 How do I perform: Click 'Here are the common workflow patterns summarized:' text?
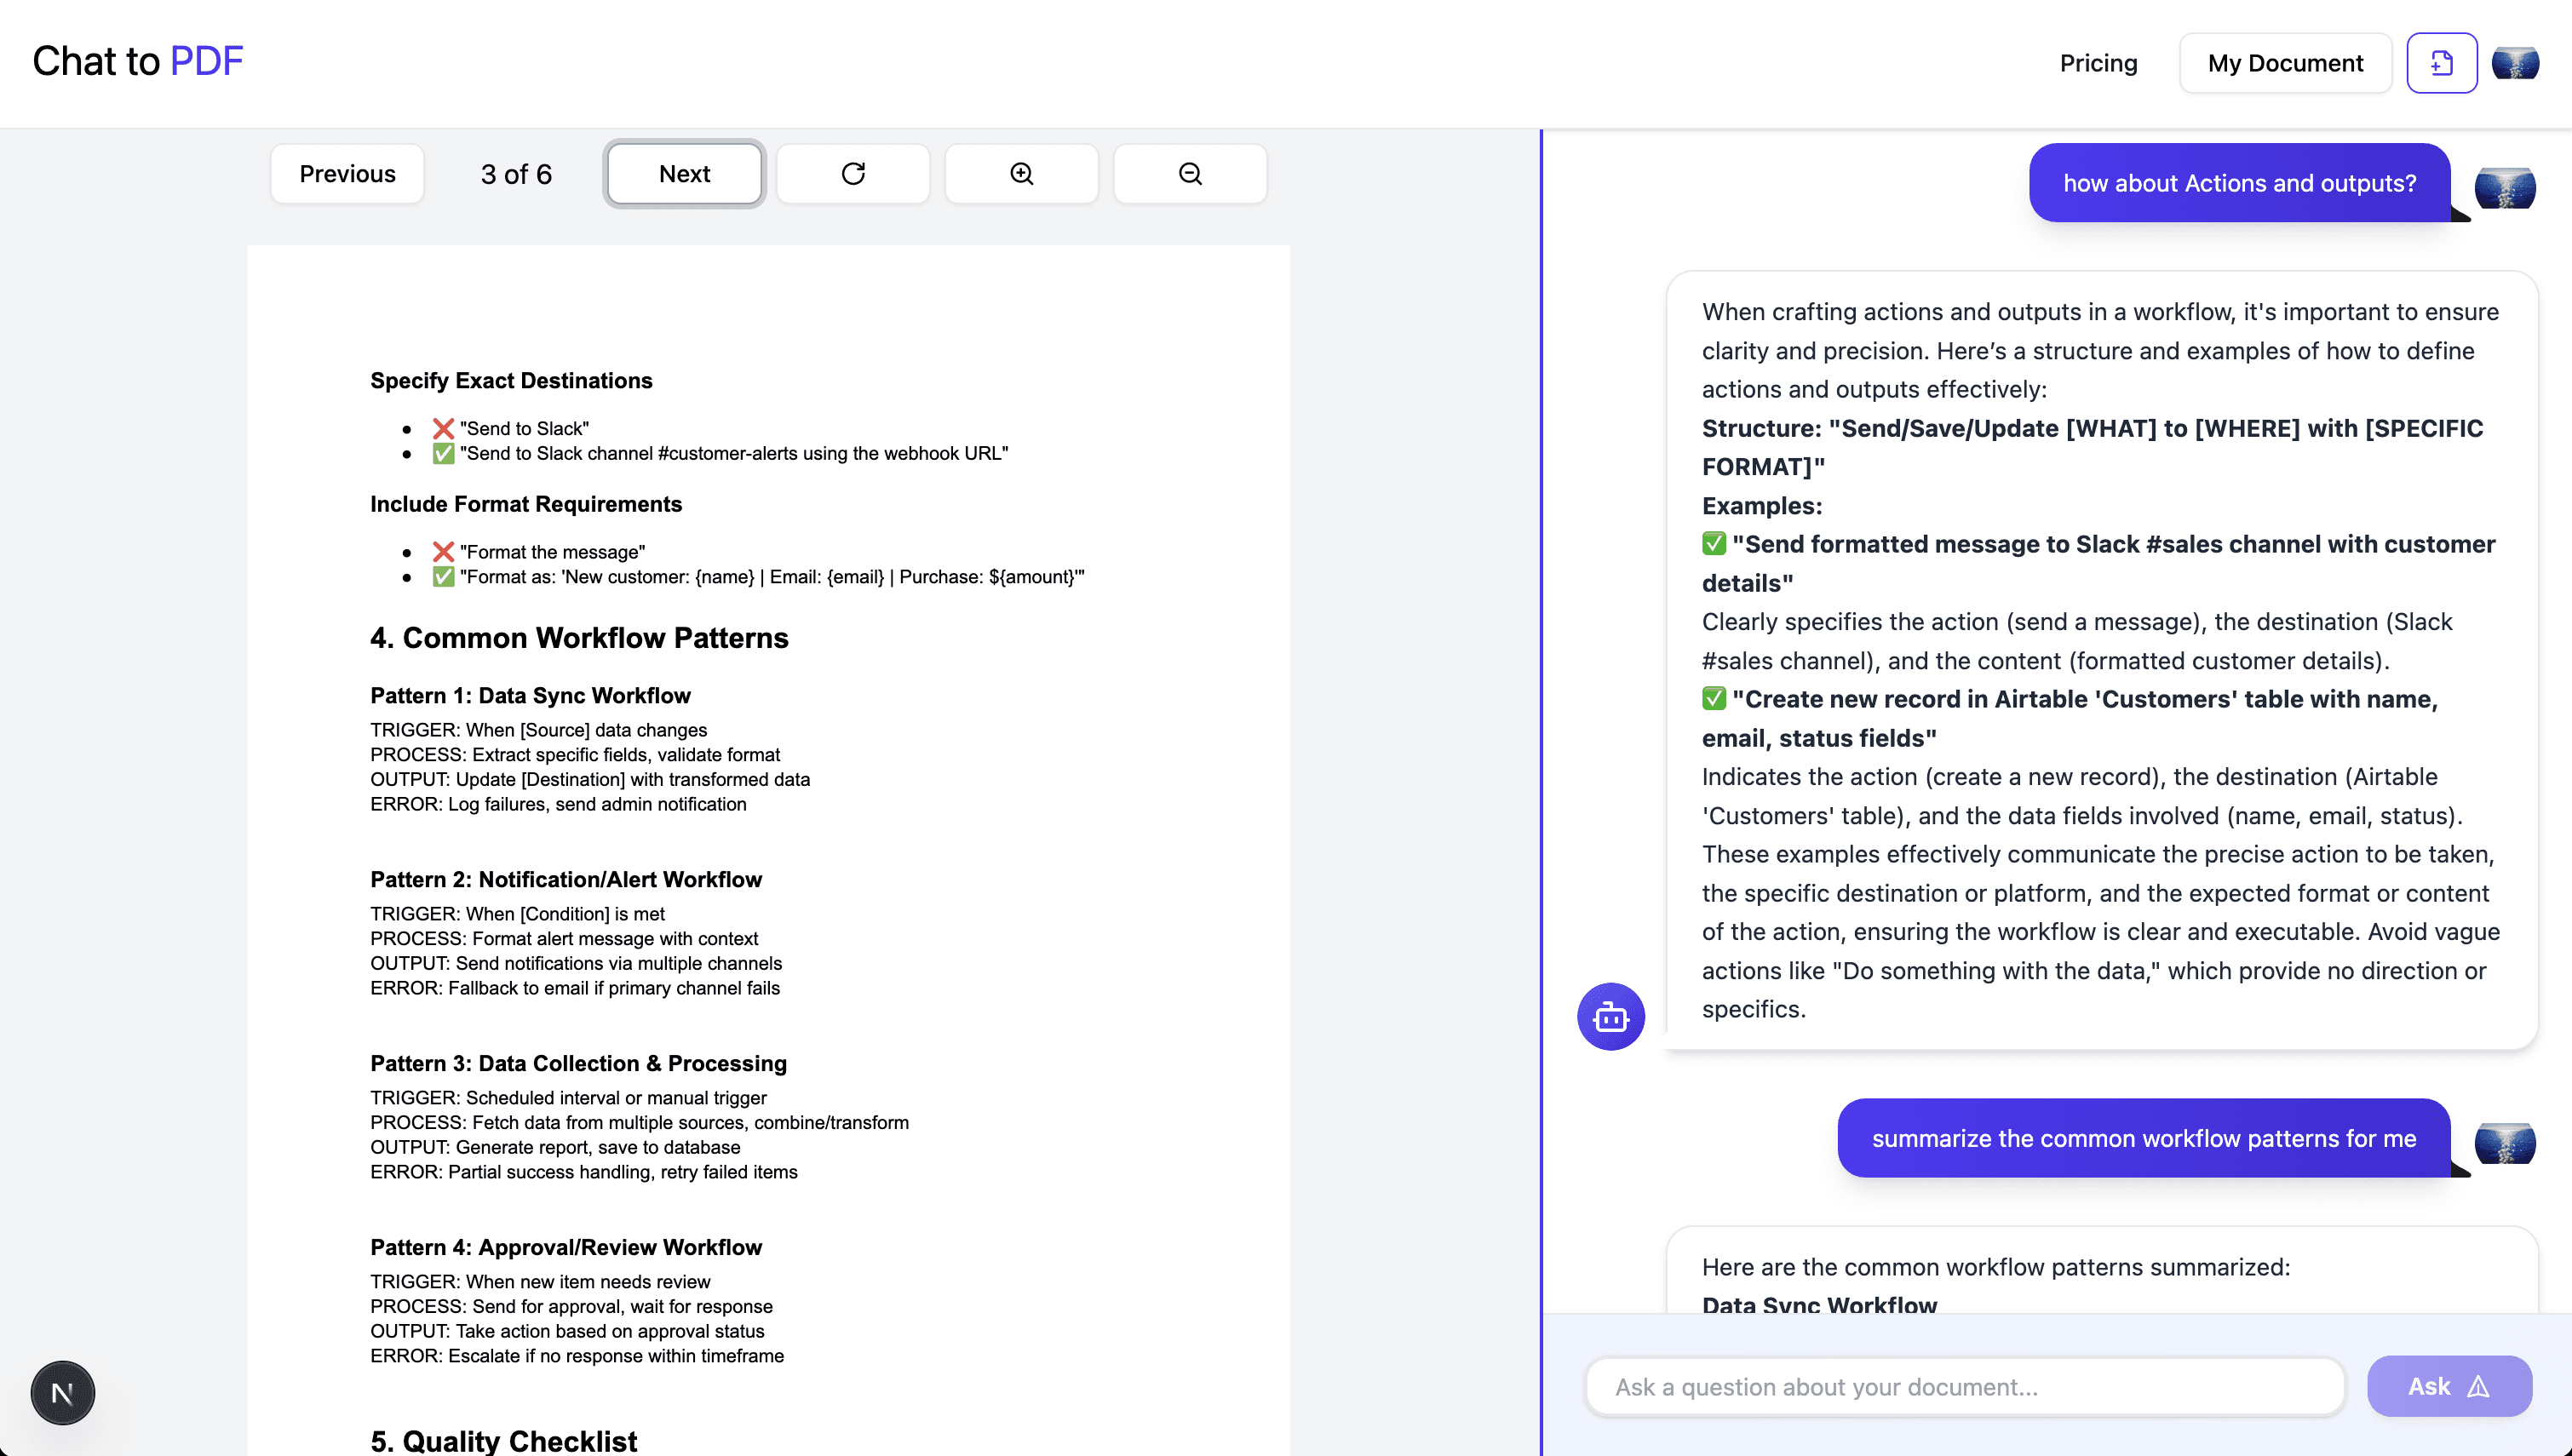pos(1996,1266)
